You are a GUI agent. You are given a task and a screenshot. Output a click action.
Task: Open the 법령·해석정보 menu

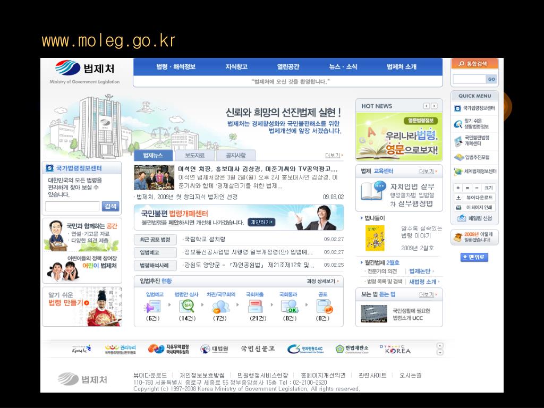(x=175, y=66)
